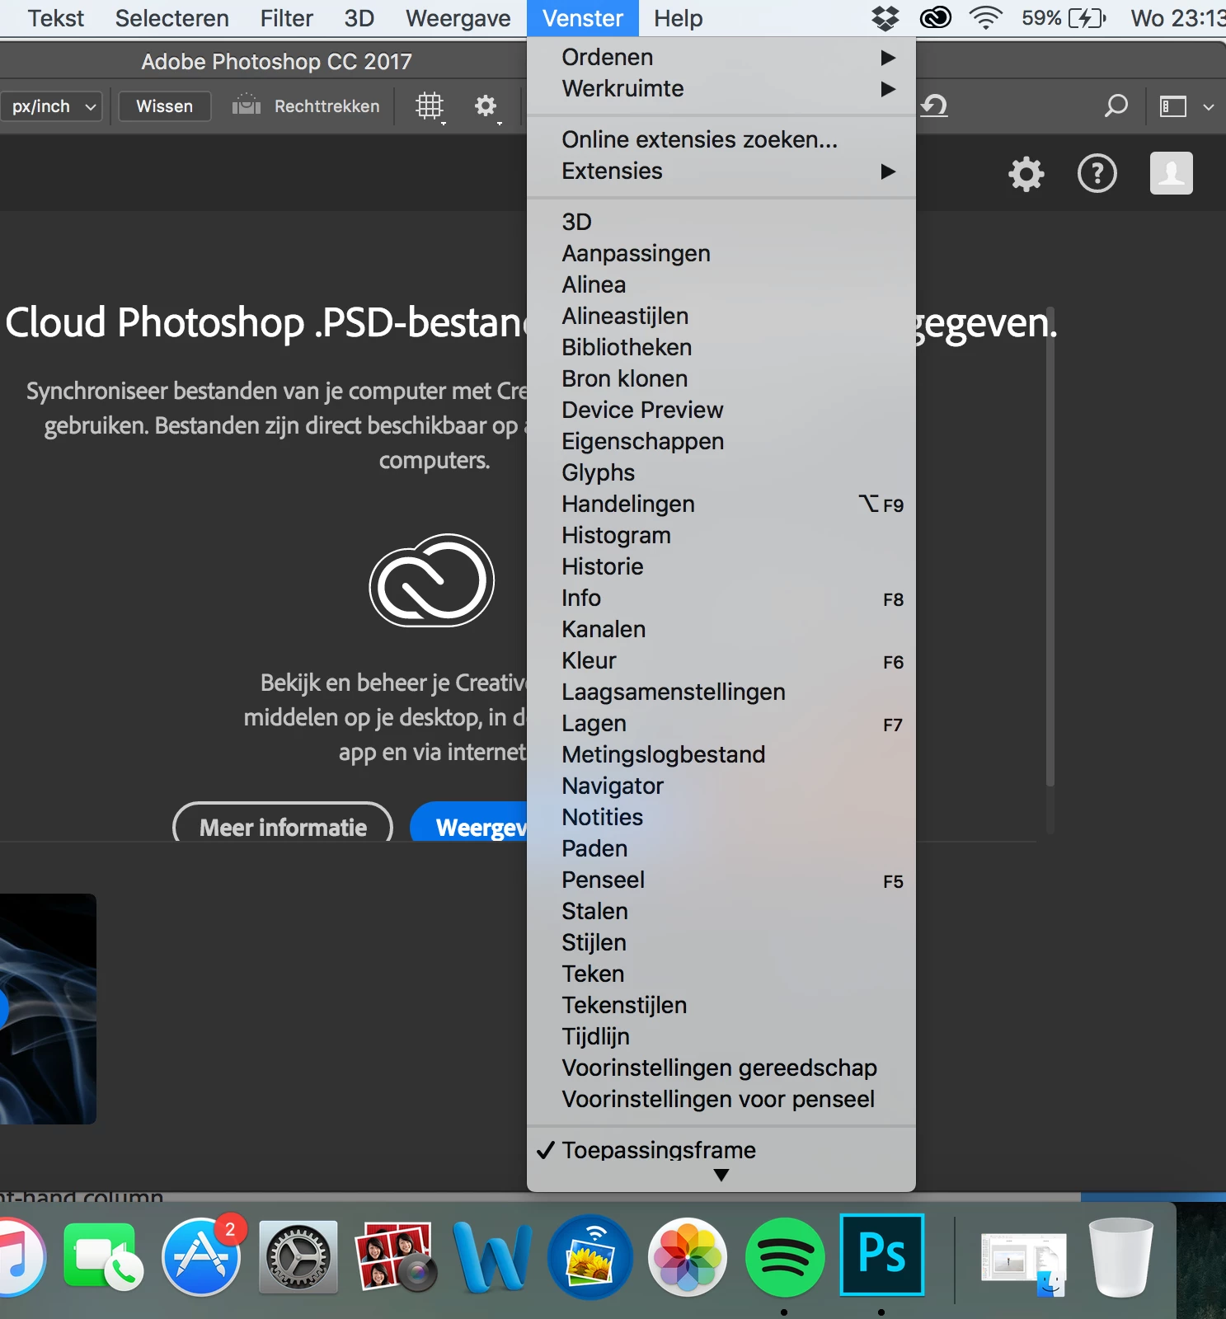Select Eigenschappen menu entry
Viewport: 1226px width, 1319px height.
(x=721, y=441)
